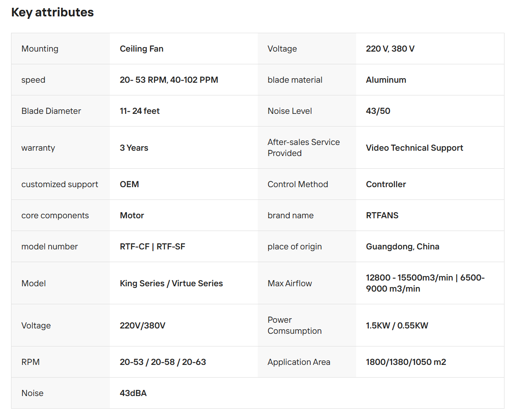Click the '3 Years' warranty value
Viewport: 509px width, 412px height.
[134, 148]
